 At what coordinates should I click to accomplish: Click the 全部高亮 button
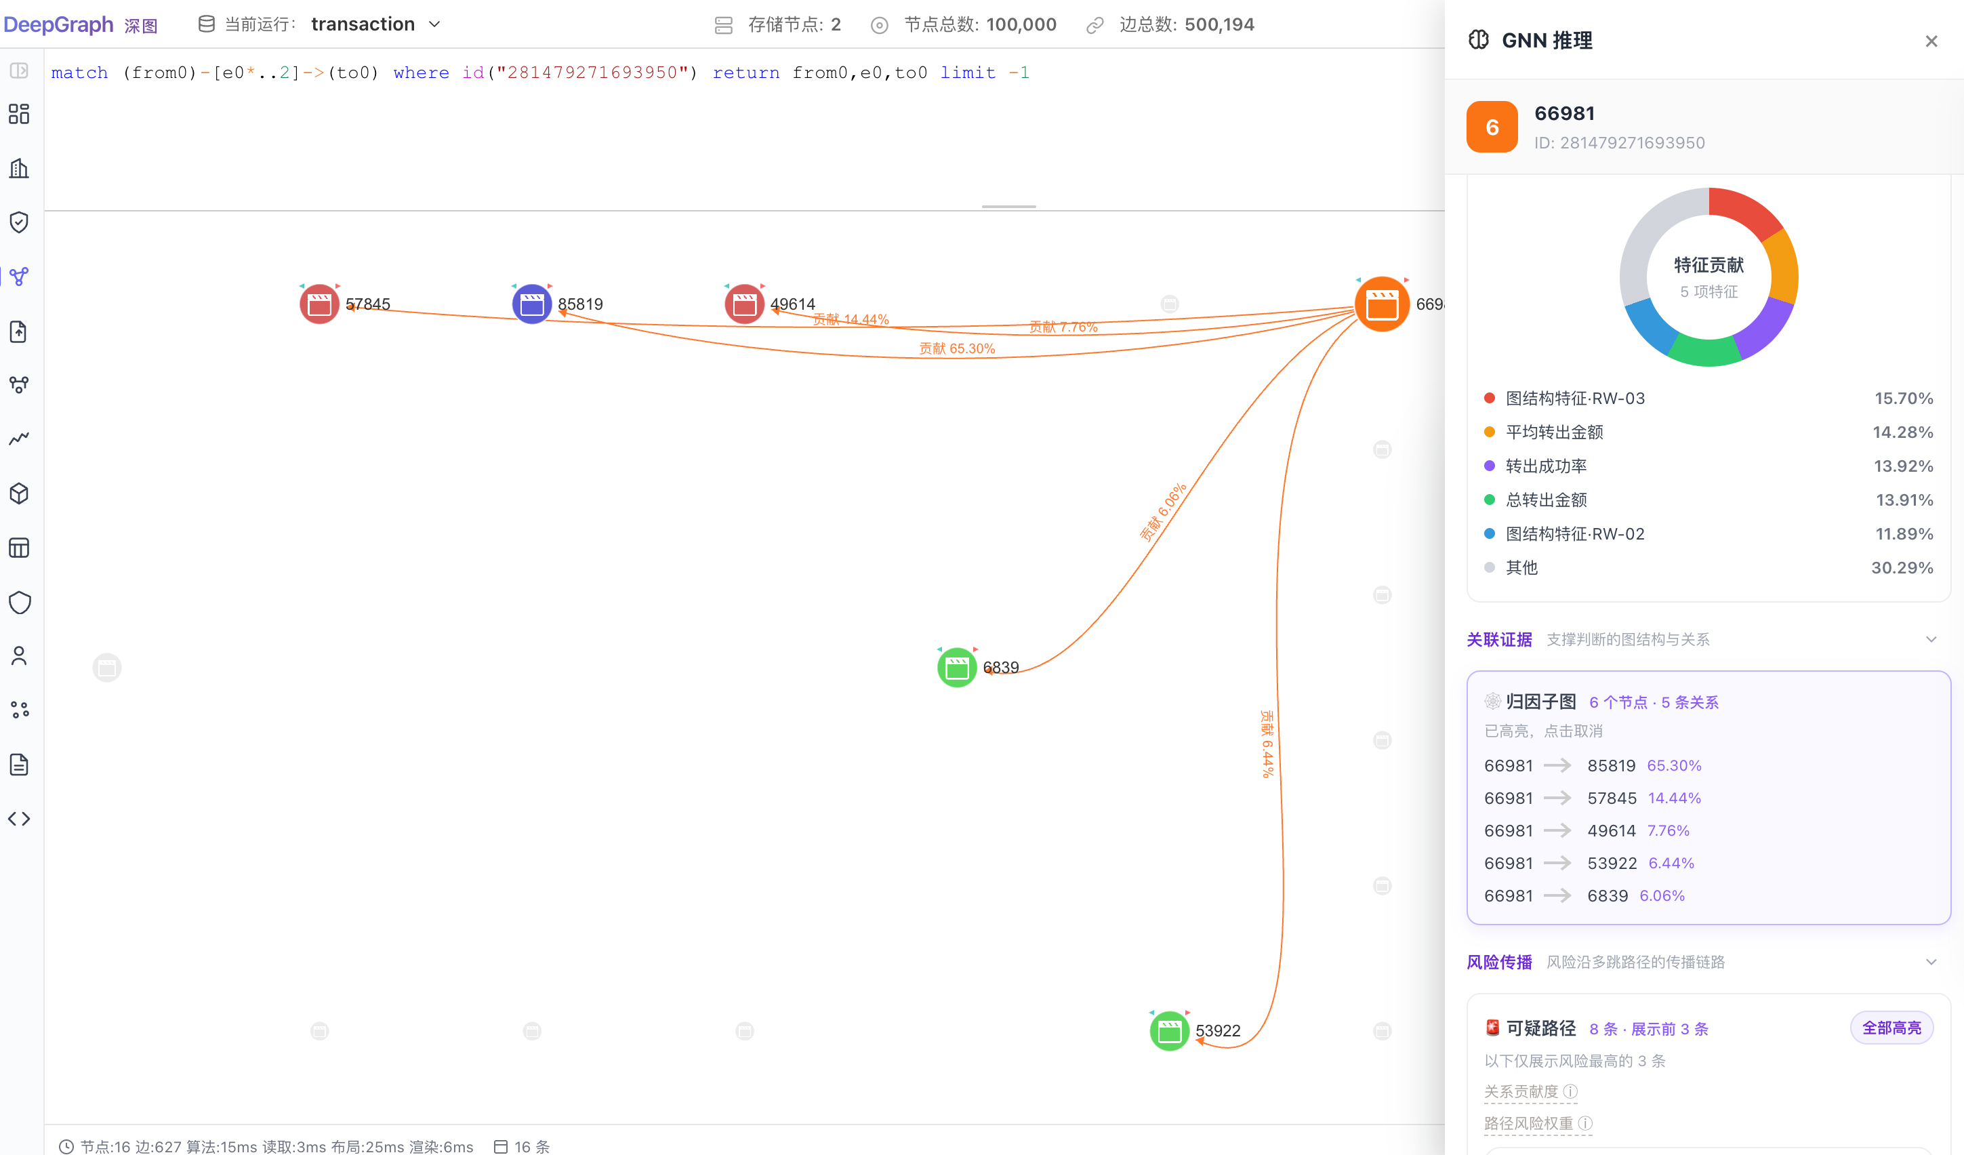pos(1891,1028)
